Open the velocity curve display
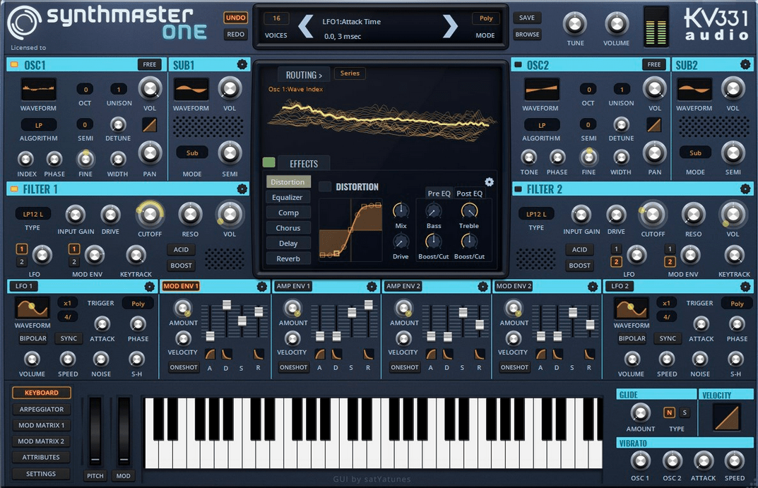 (x=725, y=417)
